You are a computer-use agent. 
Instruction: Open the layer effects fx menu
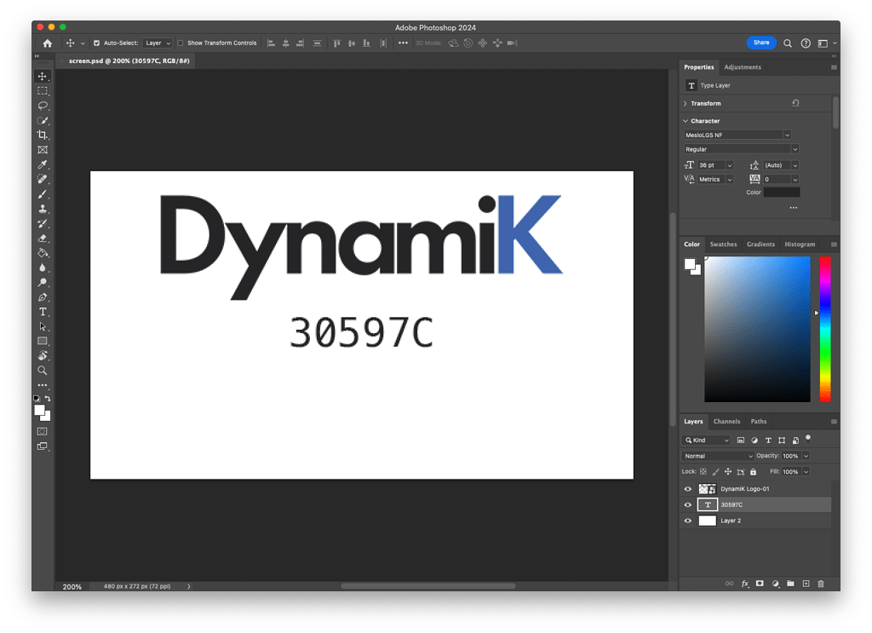744,584
